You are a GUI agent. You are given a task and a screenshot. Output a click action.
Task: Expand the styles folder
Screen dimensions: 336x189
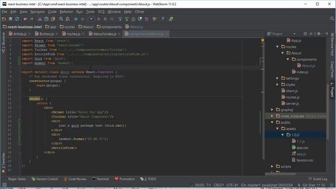278,85
